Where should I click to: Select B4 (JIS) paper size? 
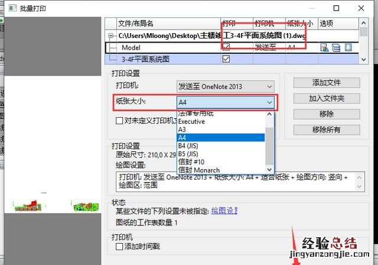[221, 146]
